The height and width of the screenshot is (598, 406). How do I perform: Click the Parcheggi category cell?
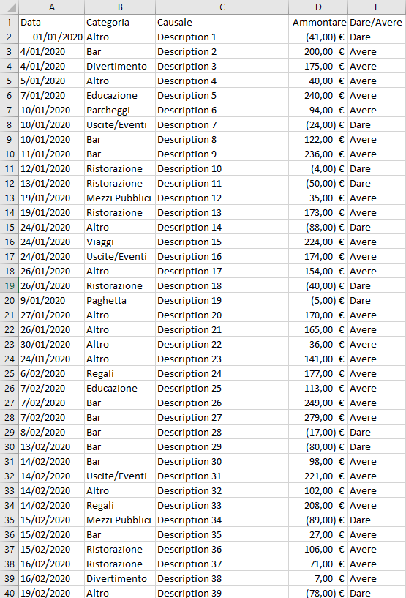pyautogui.click(x=120, y=111)
